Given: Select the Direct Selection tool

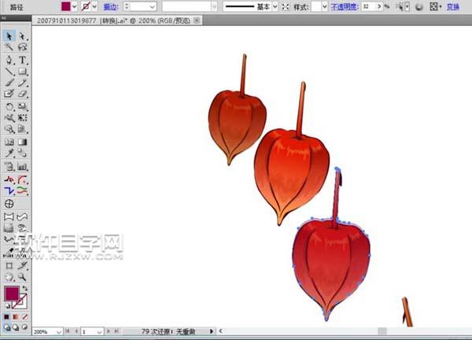Looking at the screenshot, I should (x=22, y=36).
